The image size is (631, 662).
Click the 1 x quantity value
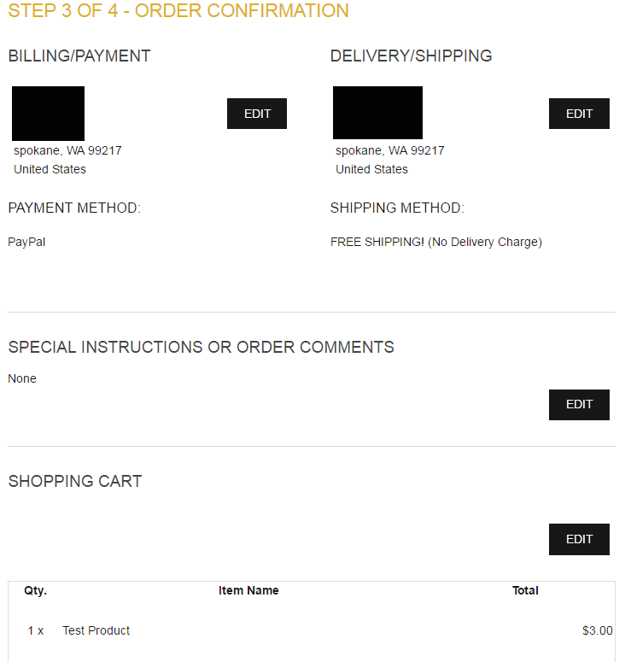pyautogui.click(x=35, y=630)
